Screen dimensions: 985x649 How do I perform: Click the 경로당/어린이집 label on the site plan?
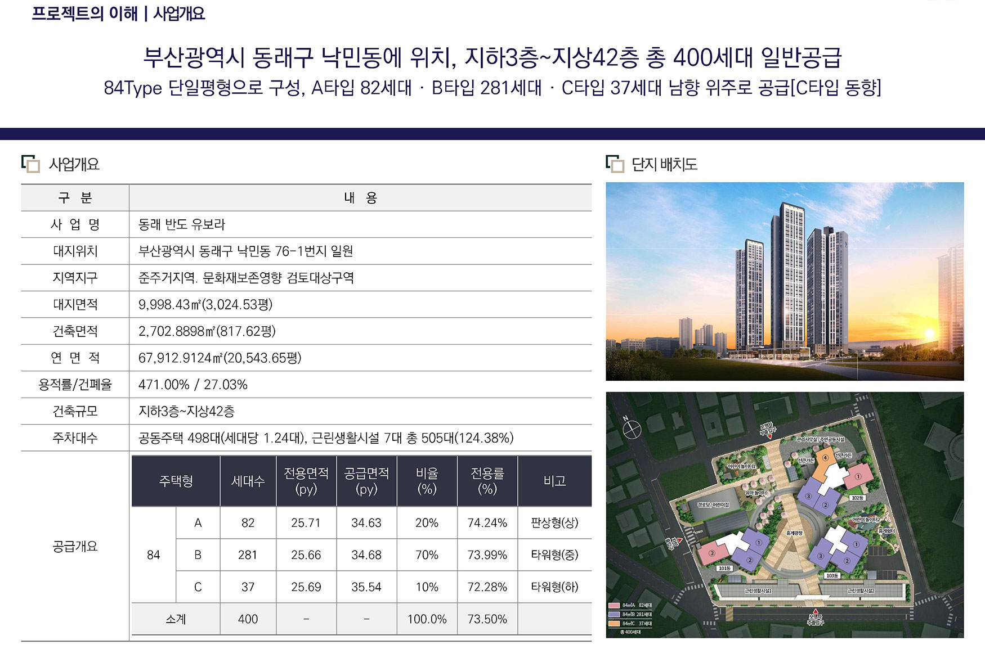point(713,505)
